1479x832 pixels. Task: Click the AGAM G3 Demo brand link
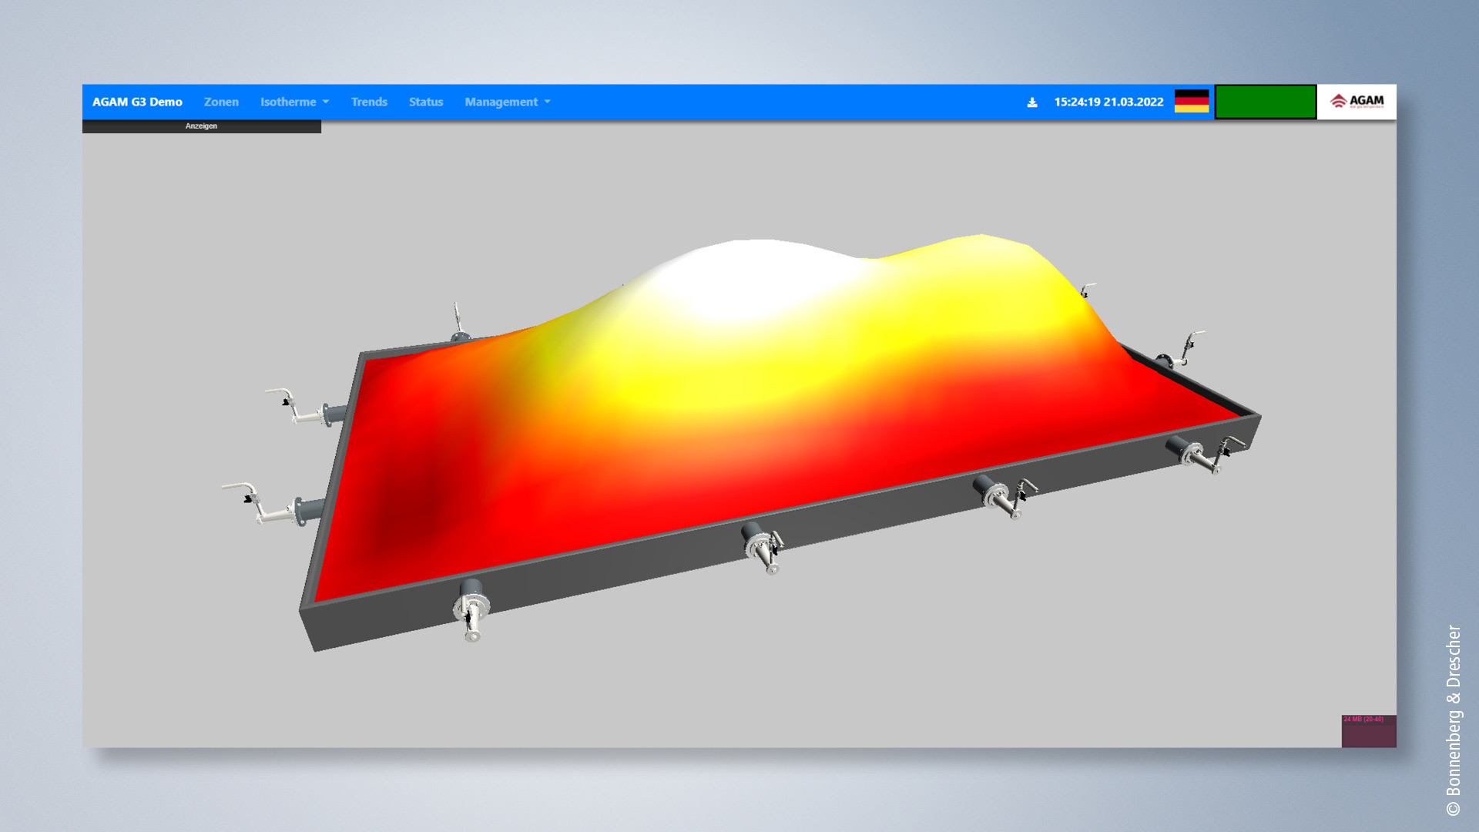(x=137, y=102)
